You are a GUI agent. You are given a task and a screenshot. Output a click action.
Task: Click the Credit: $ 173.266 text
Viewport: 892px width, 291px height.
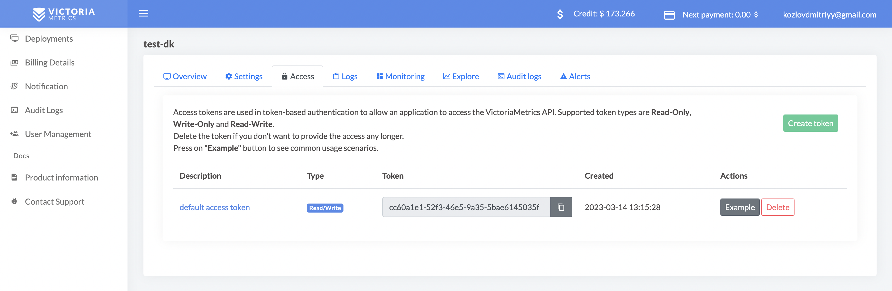click(604, 14)
